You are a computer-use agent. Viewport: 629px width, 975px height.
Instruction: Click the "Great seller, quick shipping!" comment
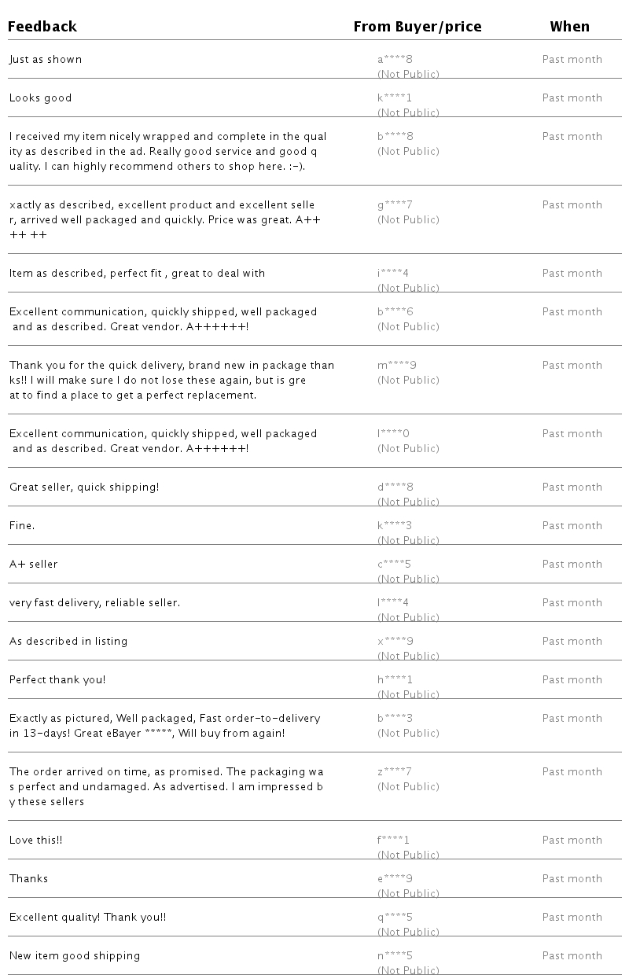point(84,487)
